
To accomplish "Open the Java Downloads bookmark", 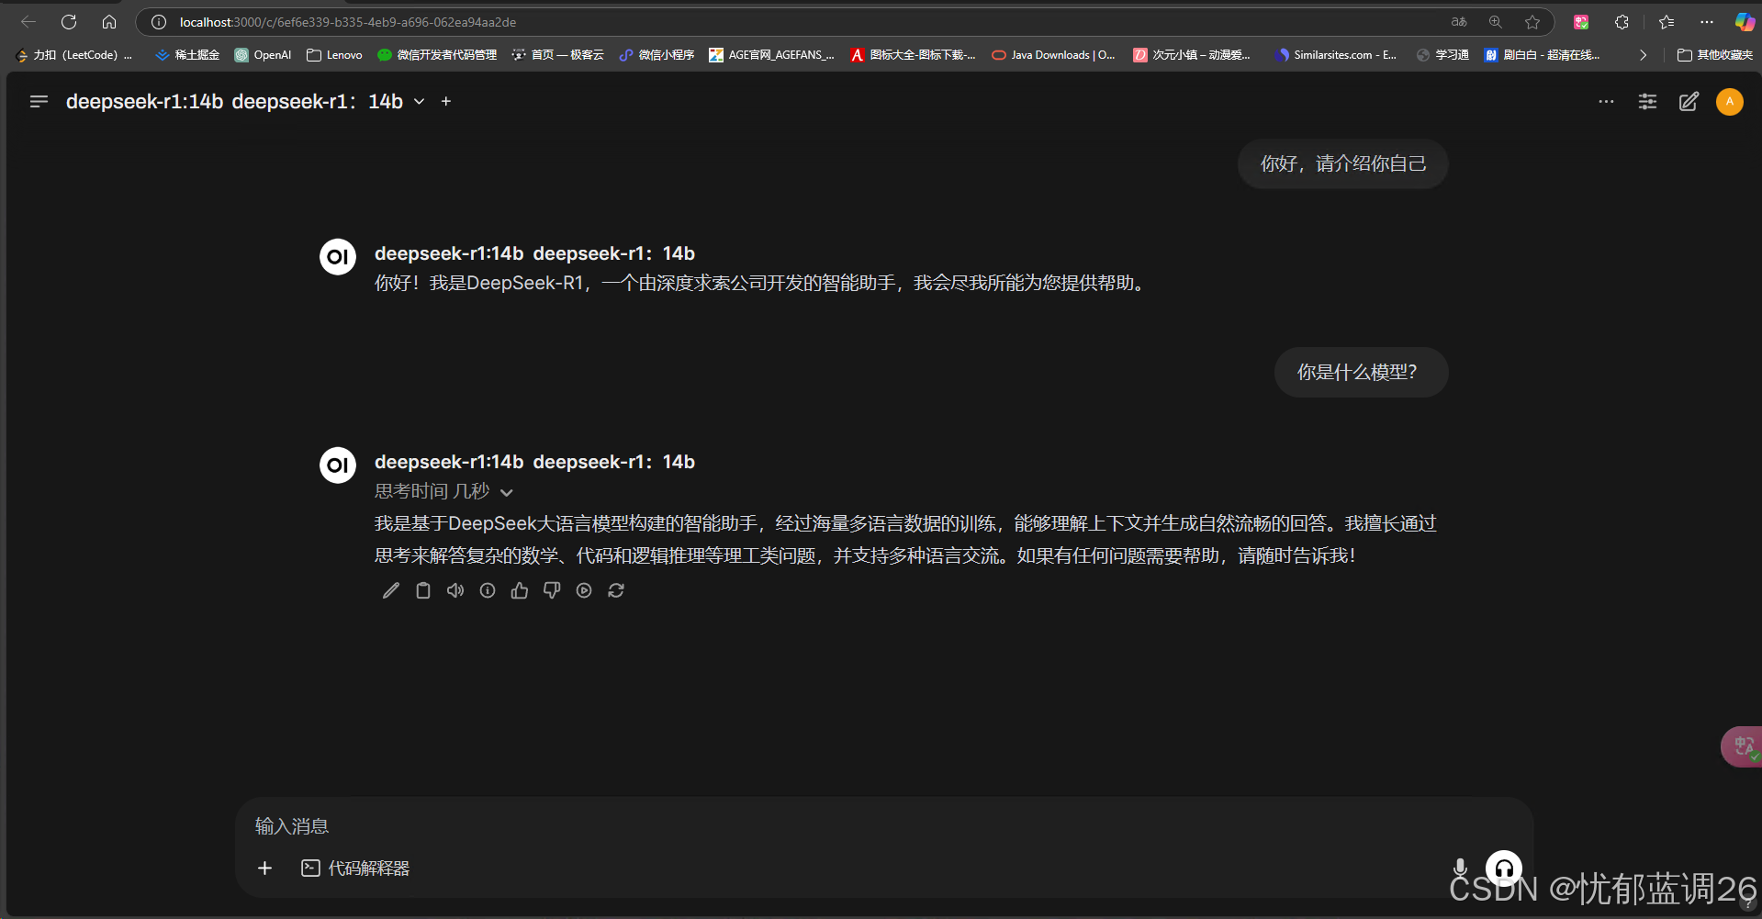I will pyautogui.click(x=1053, y=55).
